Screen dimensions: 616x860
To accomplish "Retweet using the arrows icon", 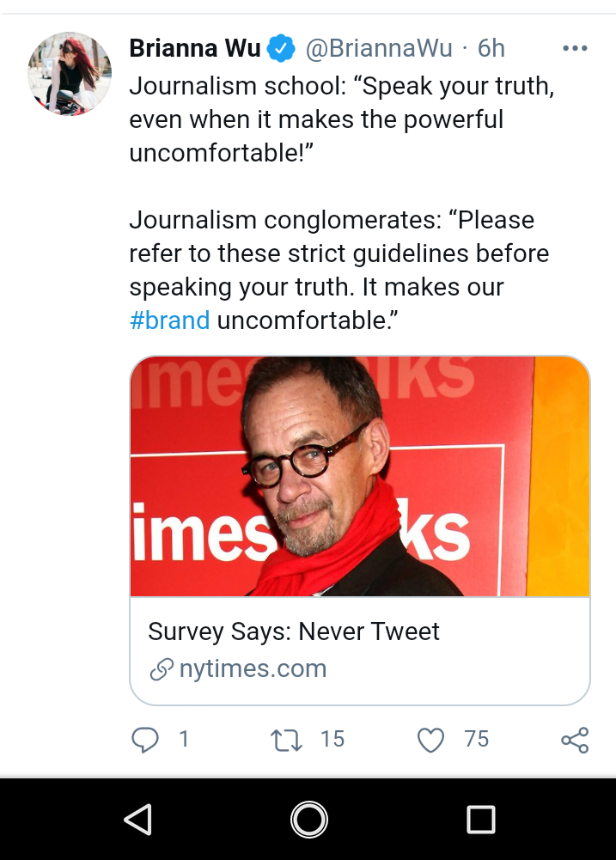I will coord(287,740).
